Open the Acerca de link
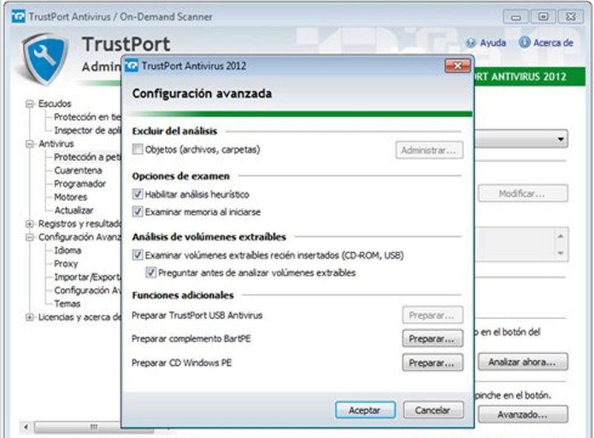This screenshot has height=438, width=594. pos(553,43)
